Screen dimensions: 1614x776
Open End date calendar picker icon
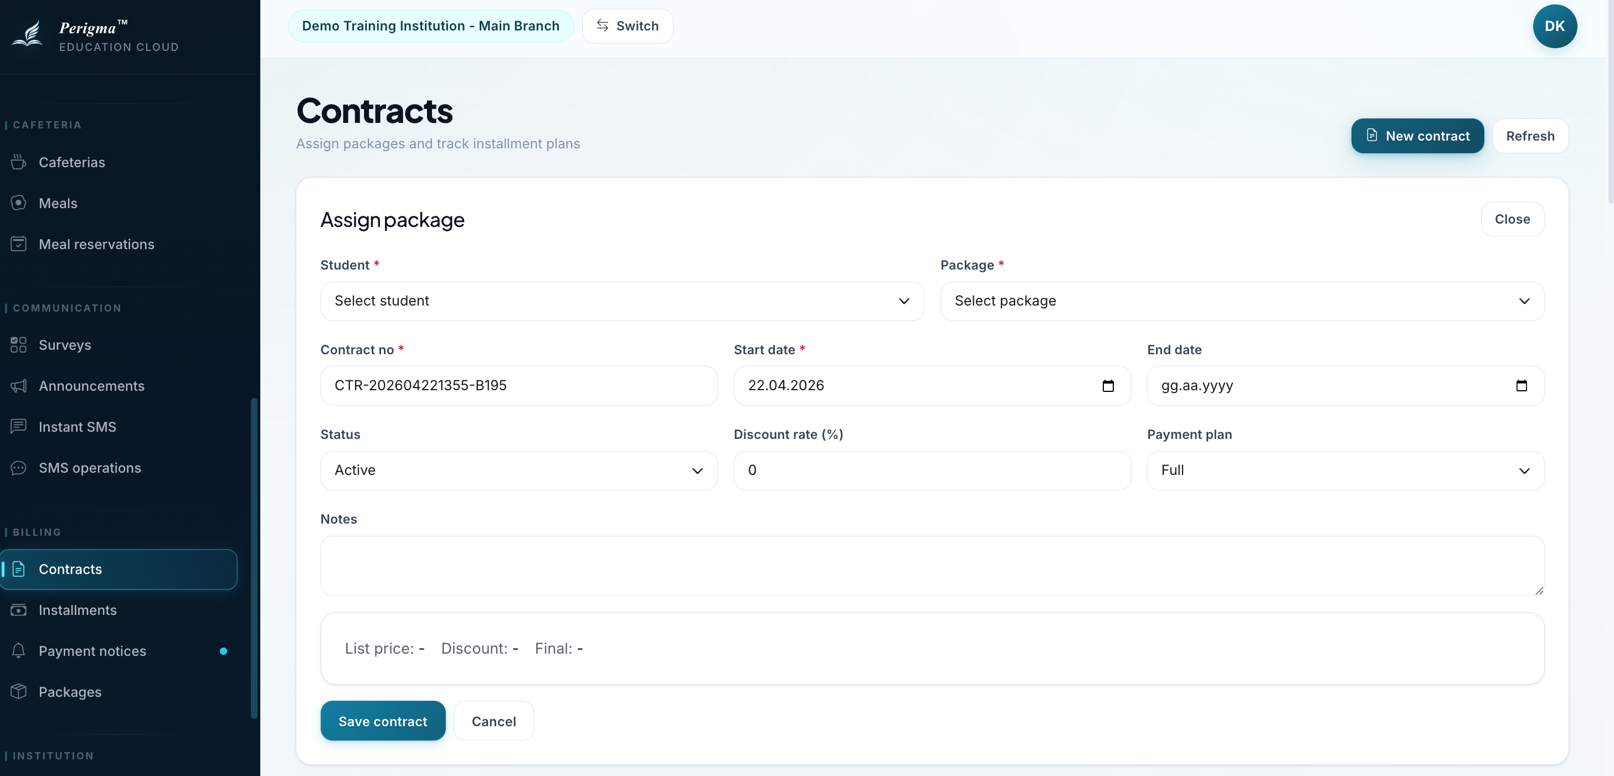pyautogui.click(x=1522, y=386)
